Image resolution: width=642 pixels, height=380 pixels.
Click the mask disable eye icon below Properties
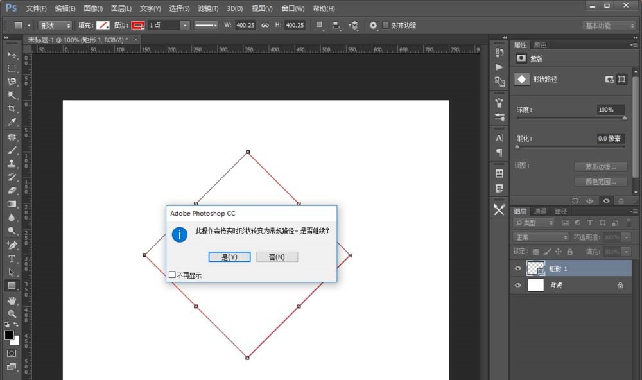[x=606, y=200]
